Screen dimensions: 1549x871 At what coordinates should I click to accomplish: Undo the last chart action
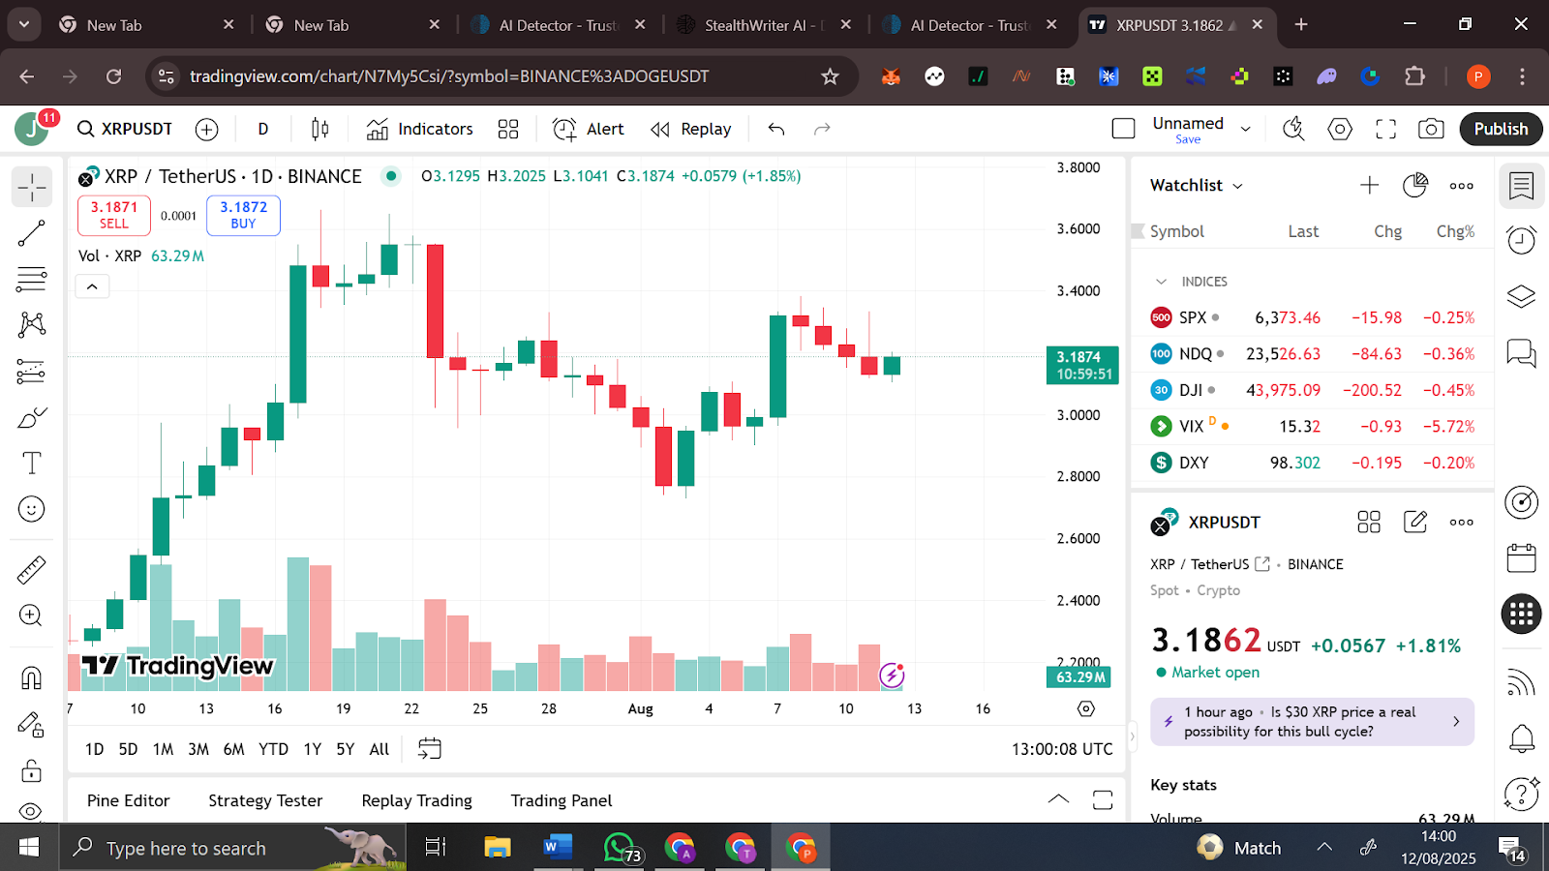(776, 129)
